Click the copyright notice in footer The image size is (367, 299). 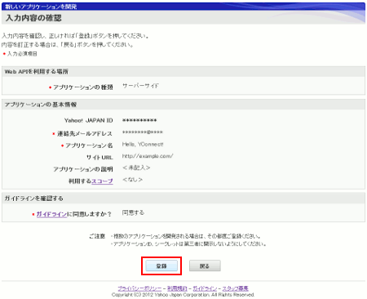point(183,295)
